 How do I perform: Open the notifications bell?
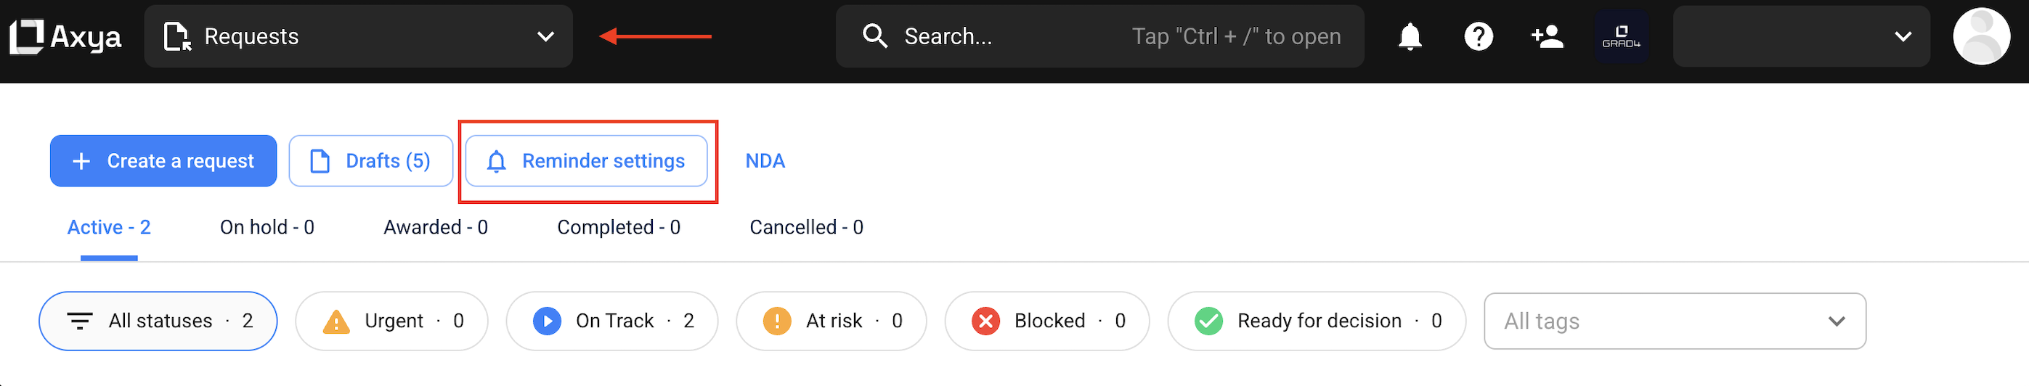[x=1409, y=36]
